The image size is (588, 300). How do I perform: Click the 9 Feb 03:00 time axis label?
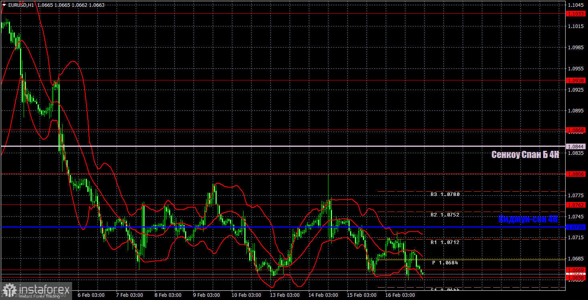pyautogui.click(x=206, y=295)
